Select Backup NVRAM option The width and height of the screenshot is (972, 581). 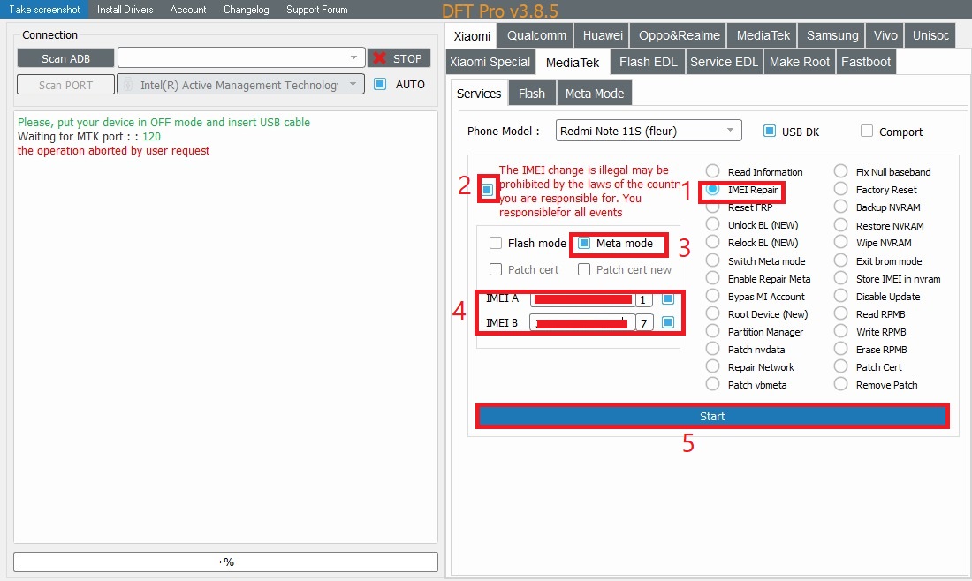tap(840, 207)
